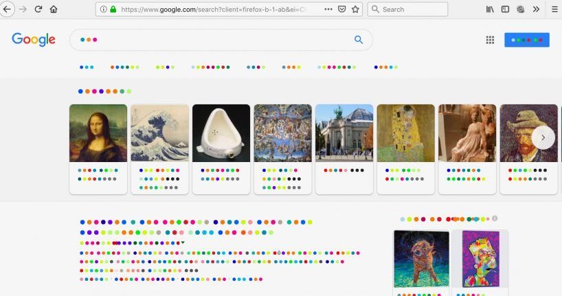Click the caption under the Mona Lisa card
562x296 pixels.
(98, 174)
